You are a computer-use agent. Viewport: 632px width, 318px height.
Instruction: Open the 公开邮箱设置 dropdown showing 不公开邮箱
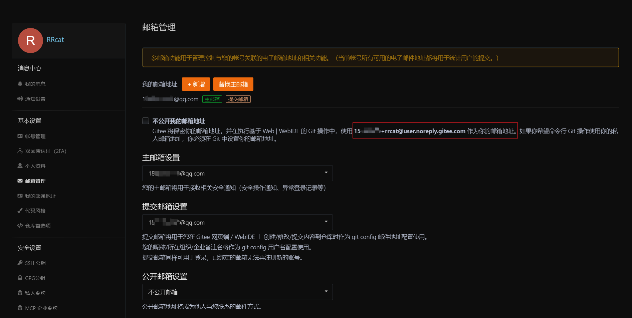(x=237, y=292)
